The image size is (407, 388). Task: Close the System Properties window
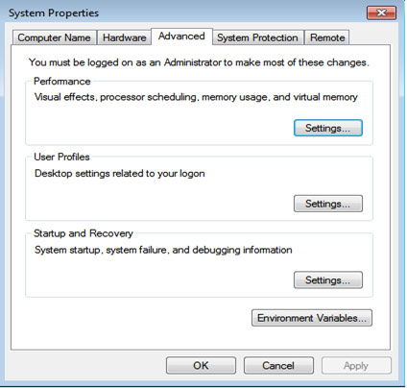(381, 12)
